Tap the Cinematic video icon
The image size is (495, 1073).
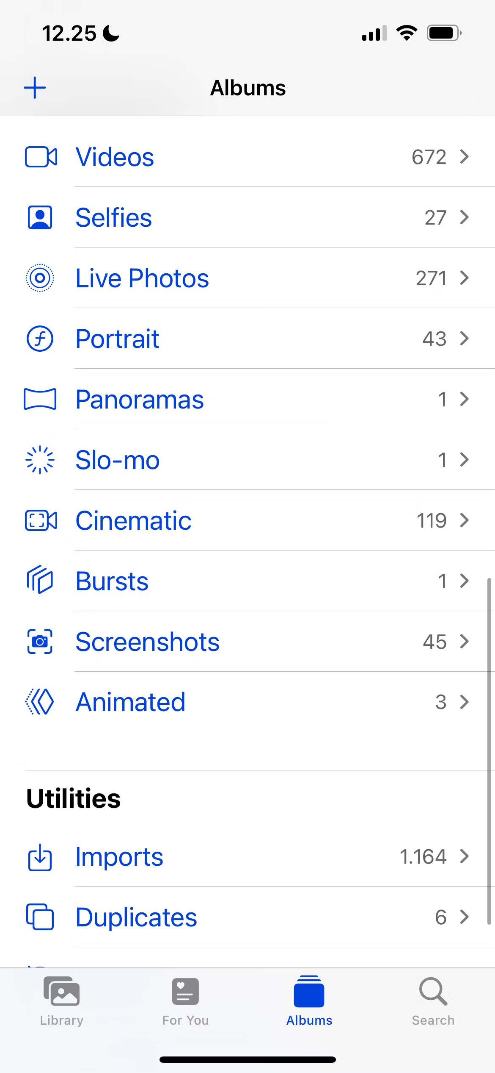point(41,520)
